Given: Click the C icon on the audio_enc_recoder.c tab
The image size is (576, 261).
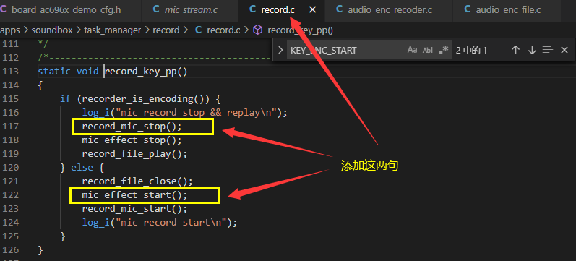Looking at the screenshot, I should (x=340, y=10).
